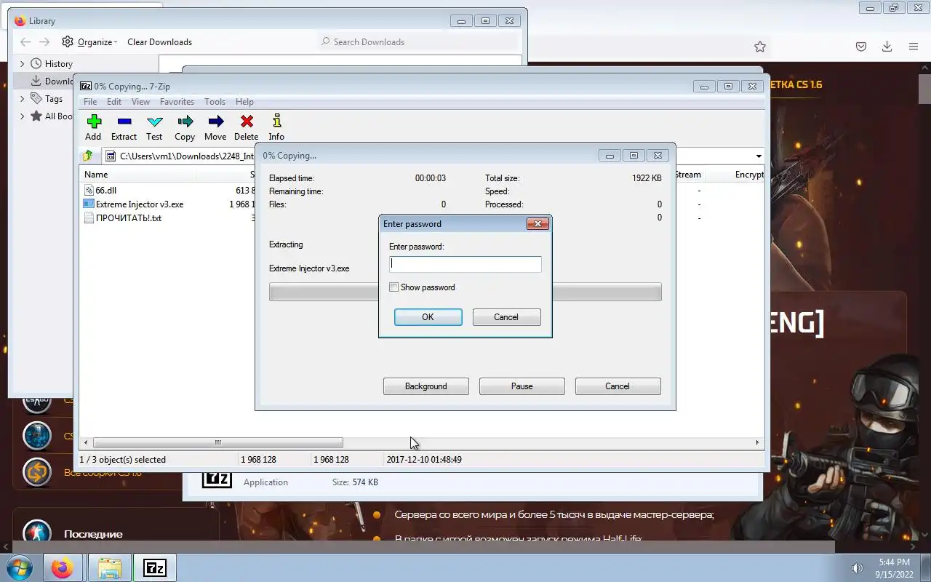Image resolution: width=931 pixels, height=582 pixels.
Task: Click the clock showing 5:44 PM
Action: click(894, 562)
